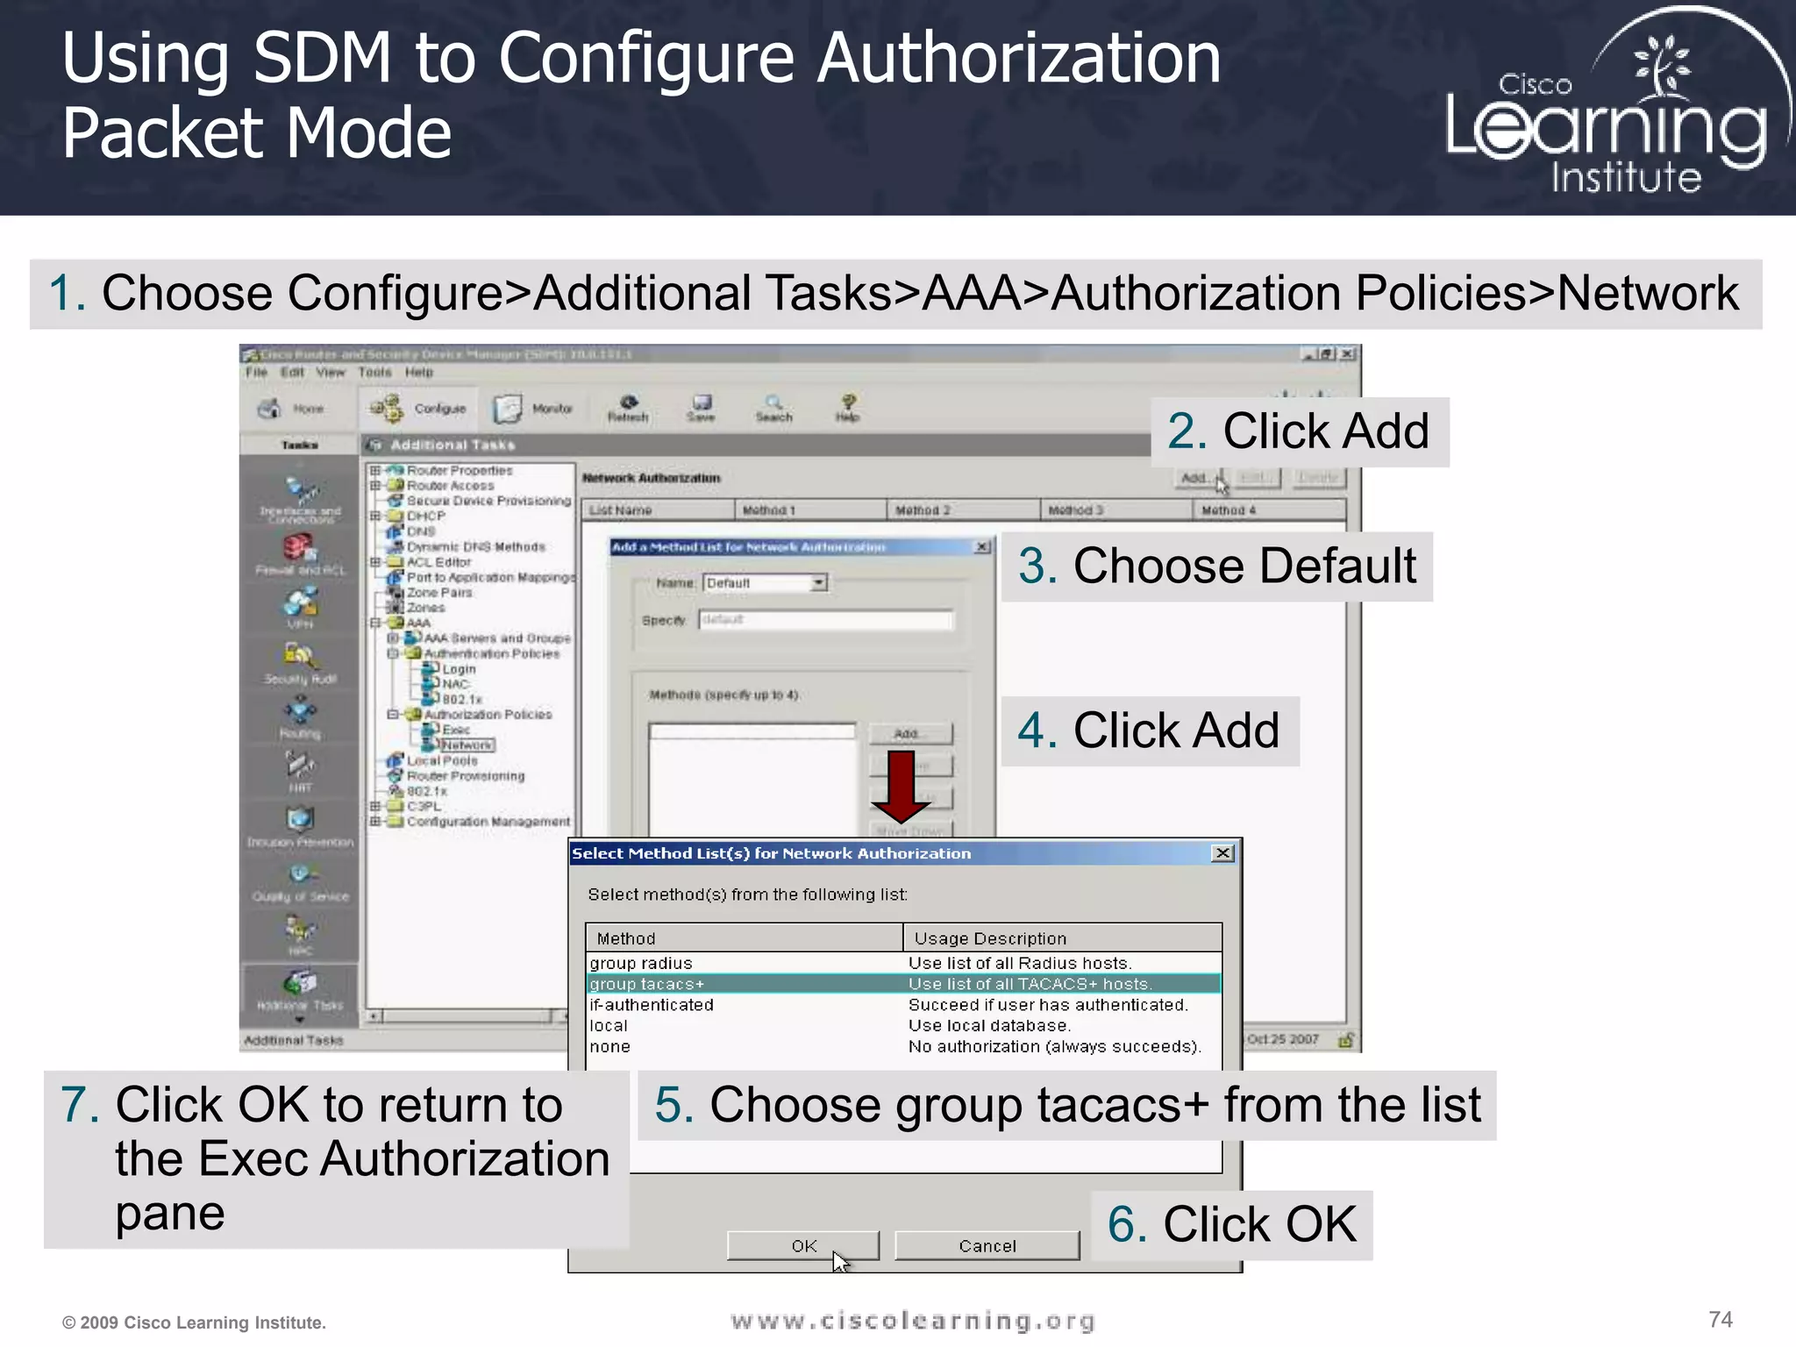Image resolution: width=1796 pixels, height=1347 pixels.
Task: Select the Zones tree item
Action: (425, 608)
